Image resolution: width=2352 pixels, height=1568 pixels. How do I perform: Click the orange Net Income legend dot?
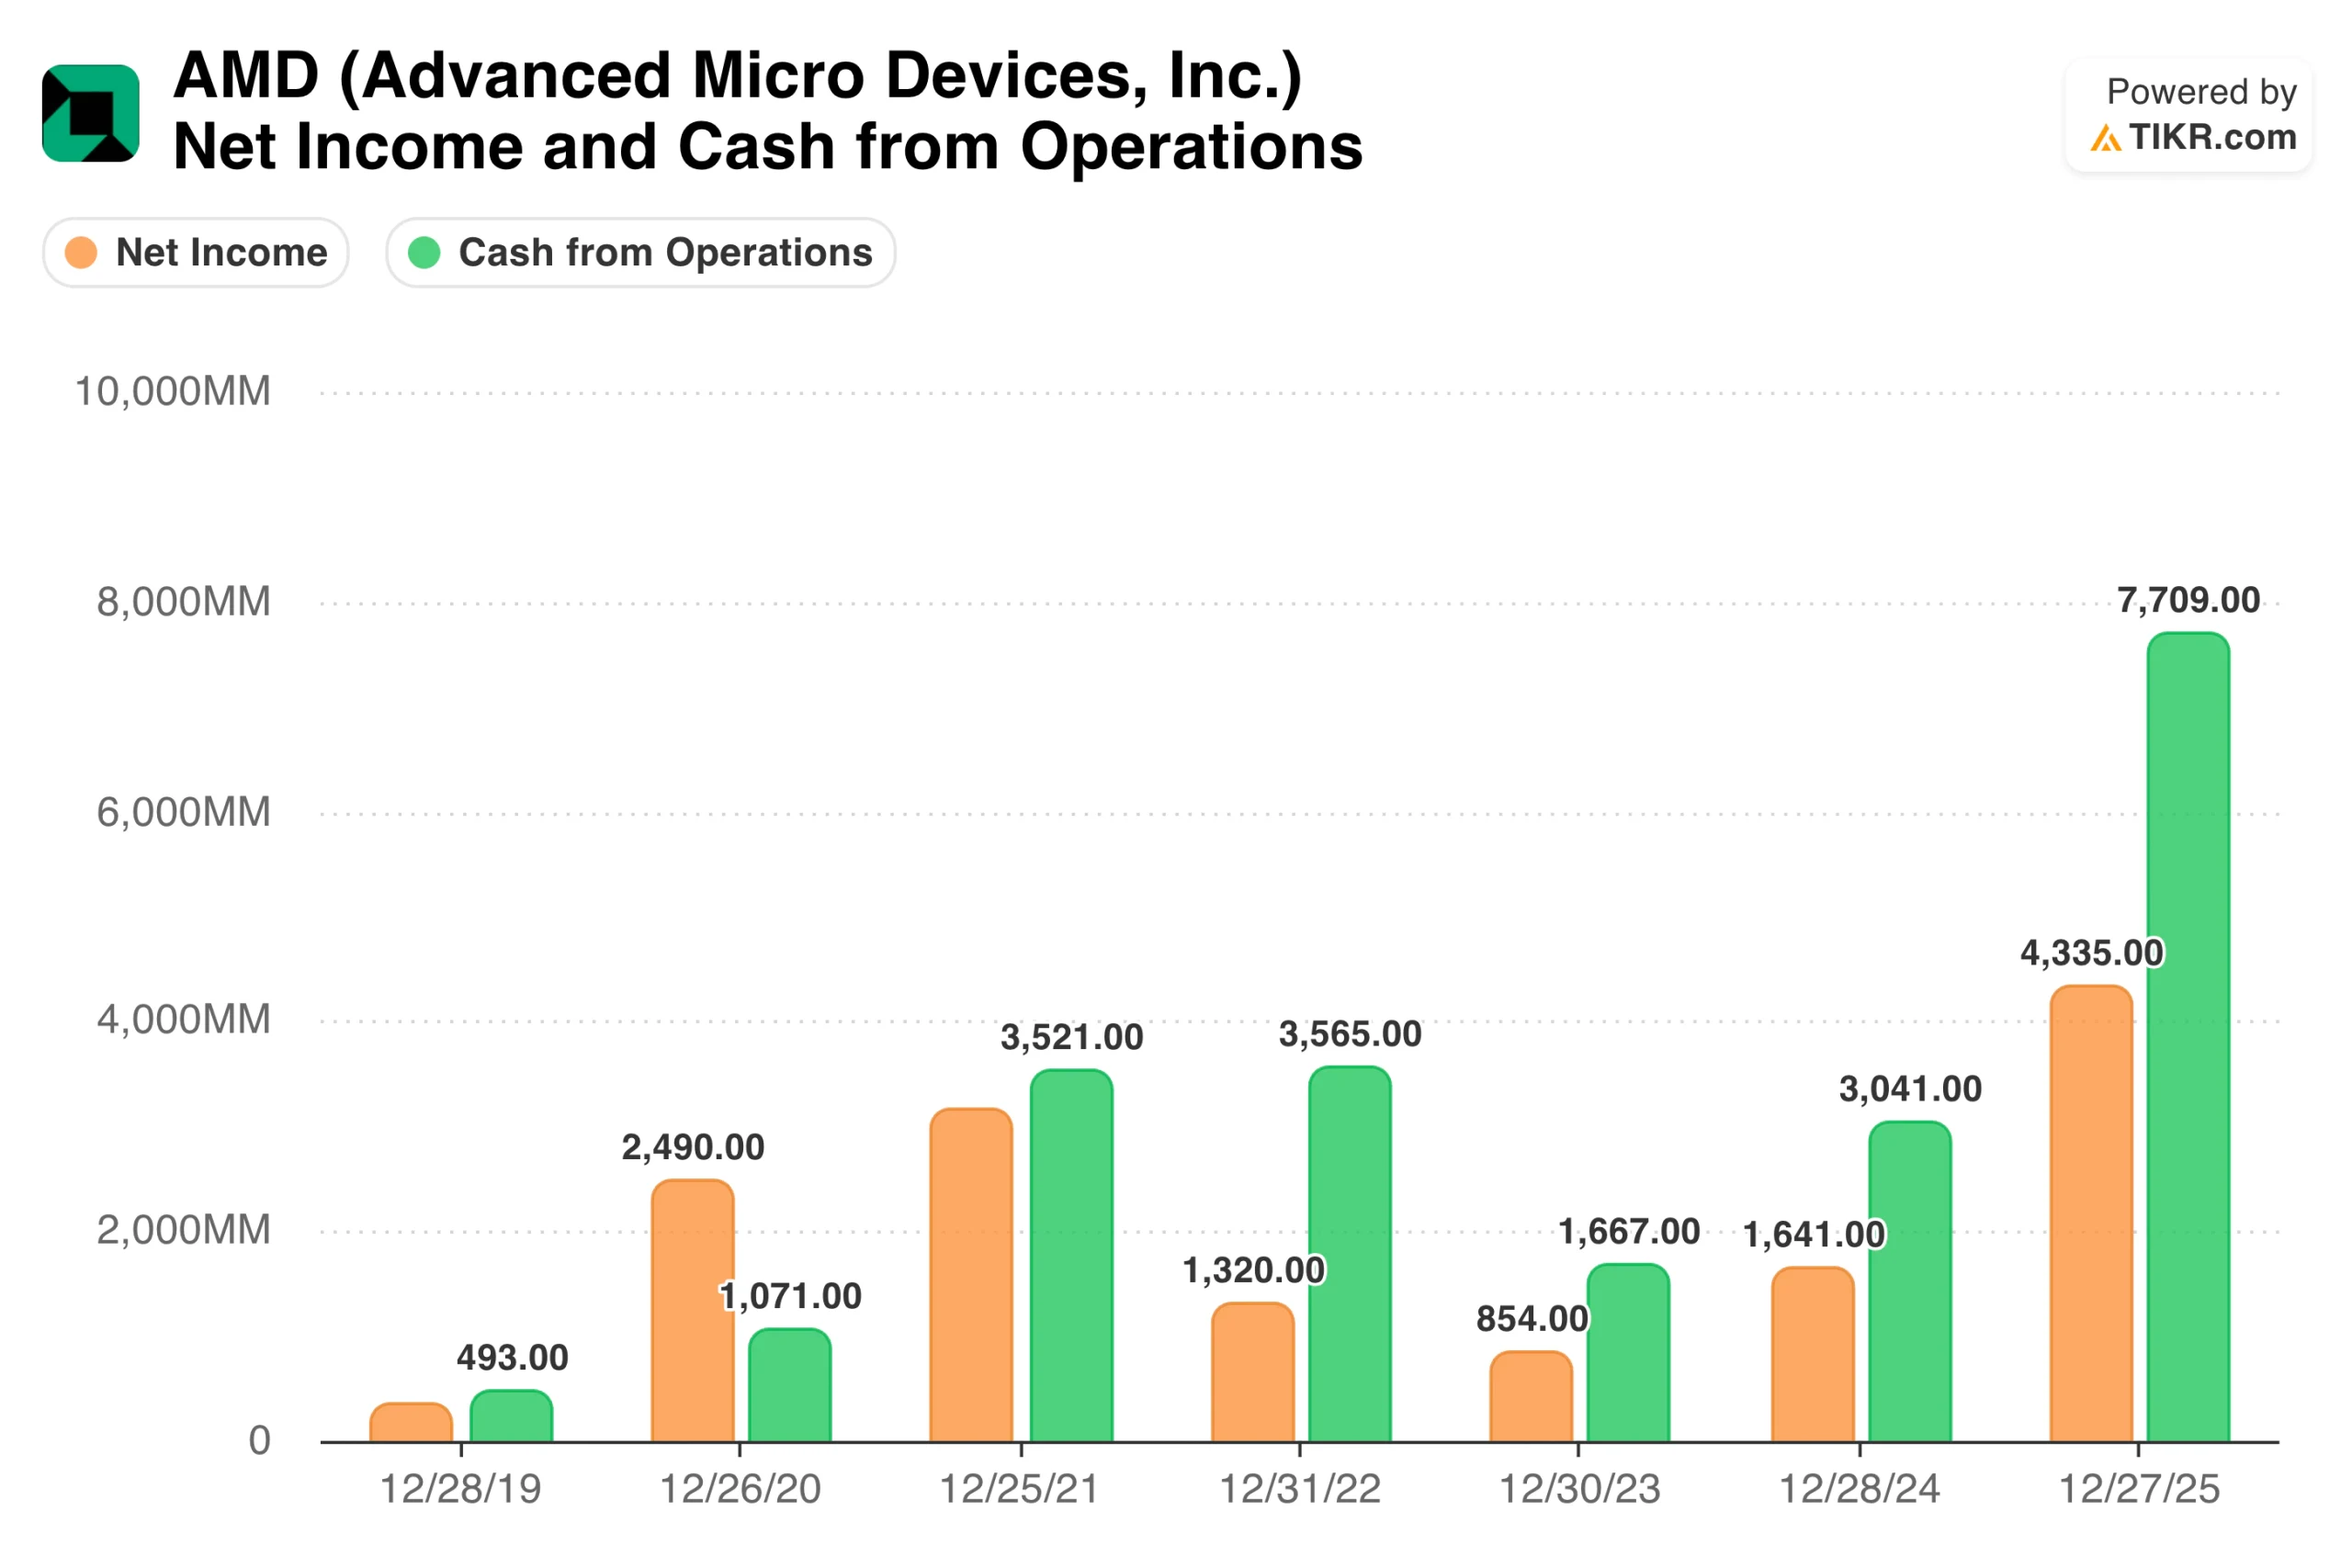pyautogui.click(x=81, y=253)
